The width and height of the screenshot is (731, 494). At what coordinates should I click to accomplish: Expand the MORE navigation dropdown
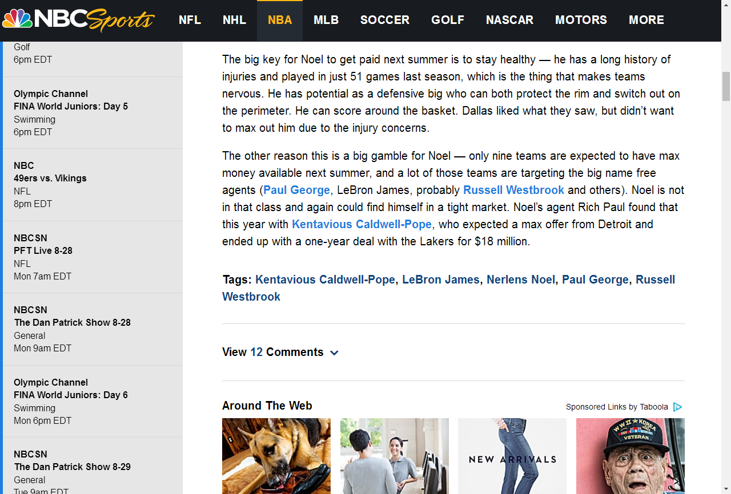pos(646,20)
